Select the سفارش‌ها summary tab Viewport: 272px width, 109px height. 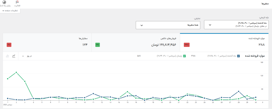click(47, 43)
